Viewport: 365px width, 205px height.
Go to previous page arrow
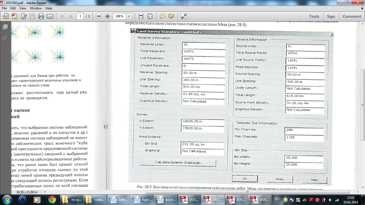tap(62, 16)
